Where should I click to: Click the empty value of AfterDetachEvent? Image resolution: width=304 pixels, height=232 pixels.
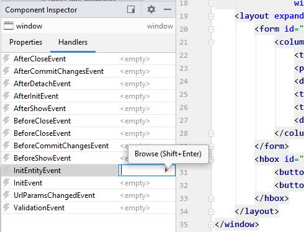(135, 84)
